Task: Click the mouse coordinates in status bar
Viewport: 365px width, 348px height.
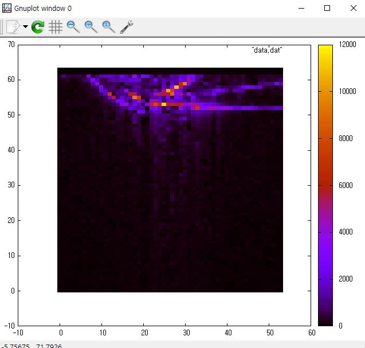Action: [x=33, y=346]
